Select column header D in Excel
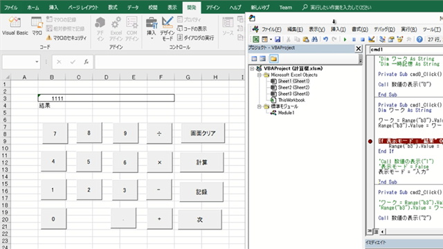The width and height of the screenshot is (443, 249). 106,77
